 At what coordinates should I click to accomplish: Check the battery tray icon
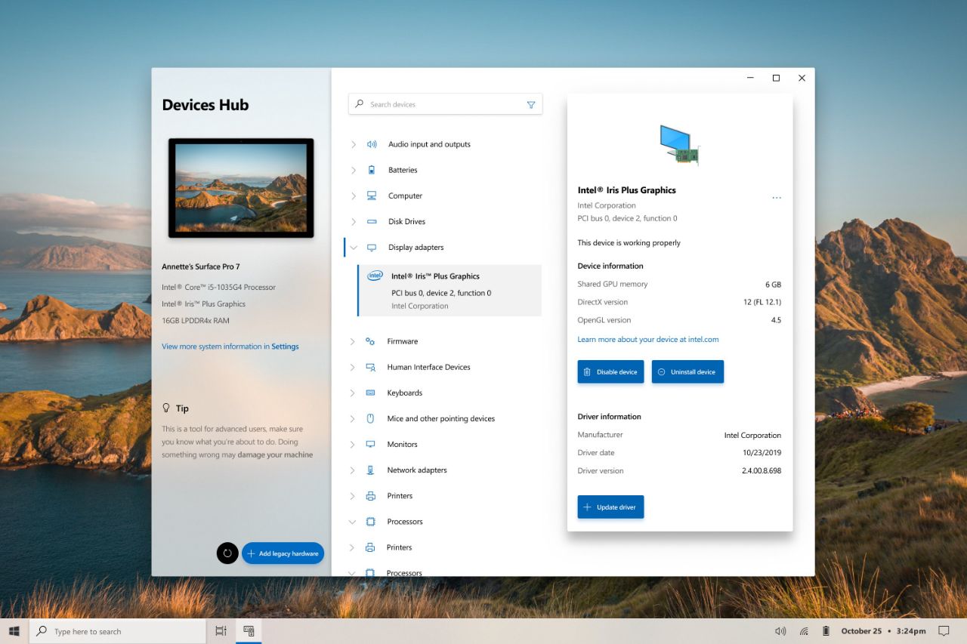coord(826,631)
